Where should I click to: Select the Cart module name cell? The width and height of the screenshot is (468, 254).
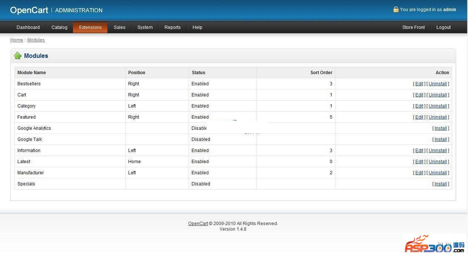[70, 95]
